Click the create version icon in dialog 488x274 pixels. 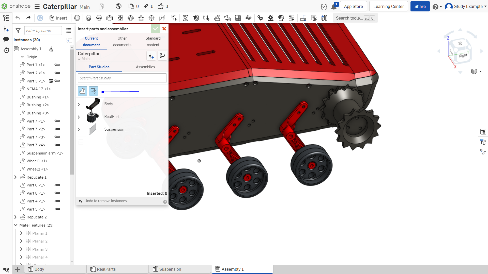point(151,56)
